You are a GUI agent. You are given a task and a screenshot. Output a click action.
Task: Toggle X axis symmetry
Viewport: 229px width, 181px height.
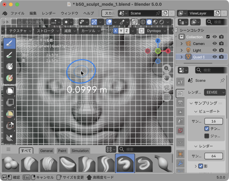pyautogui.click(x=115, y=31)
